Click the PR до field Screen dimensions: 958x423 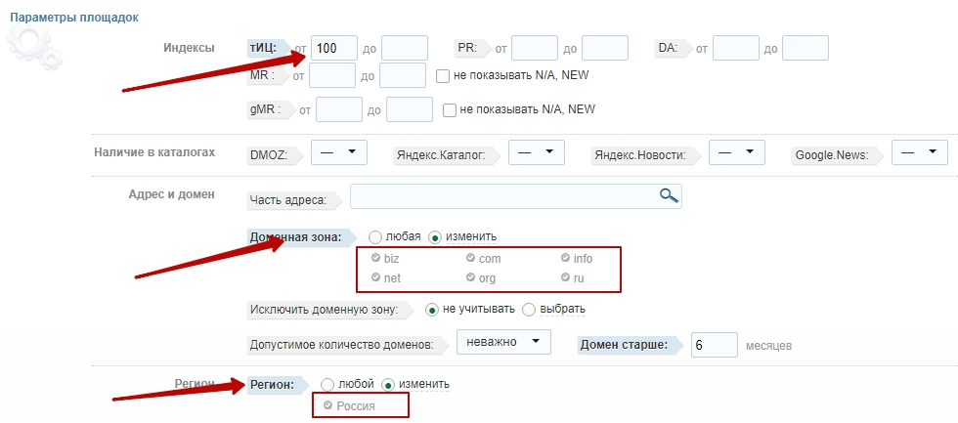(605, 48)
